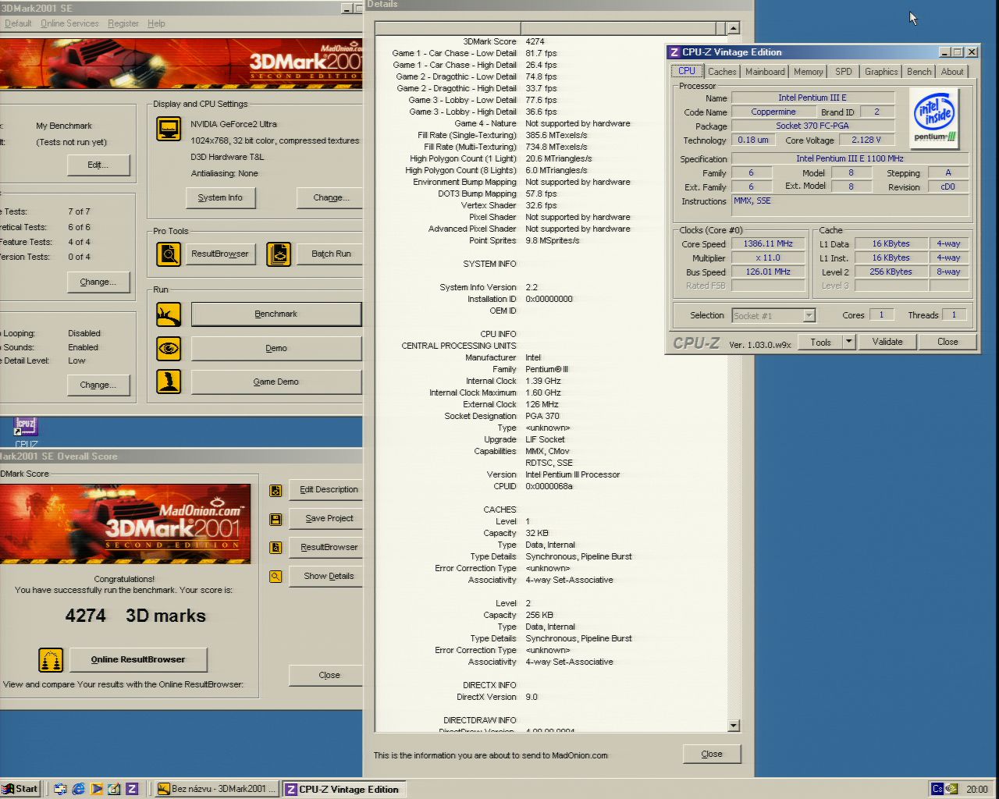Screen dimensions: 999x799
Task: Switch to the Caches tab in CPU-Z
Action: (x=722, y=72)
